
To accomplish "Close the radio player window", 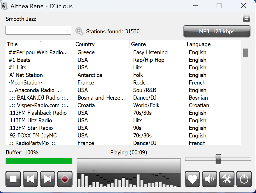I will (x=243, y=6).
